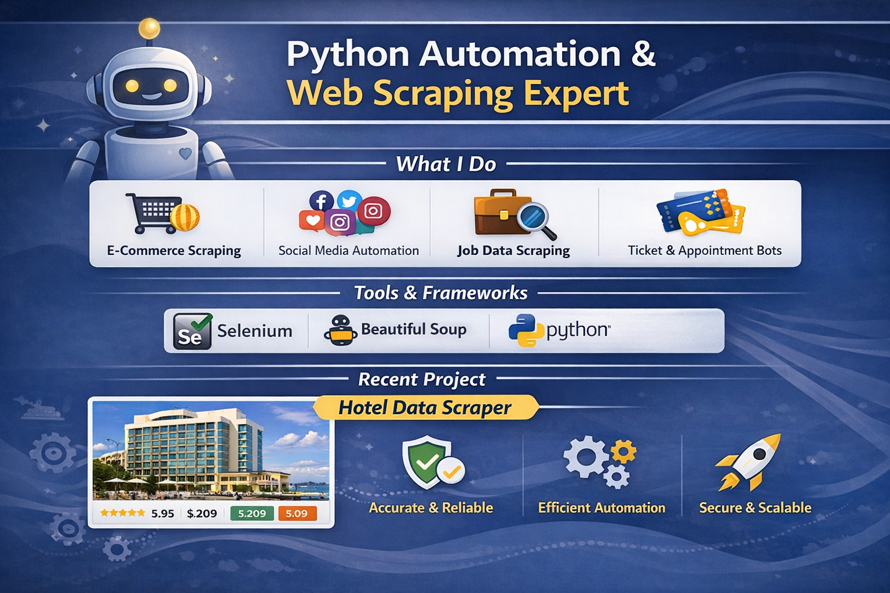Viewport: 890px width, 593px height.
Task: Select the Beautiful Soup mascot icon
Action: coord(340,331)
